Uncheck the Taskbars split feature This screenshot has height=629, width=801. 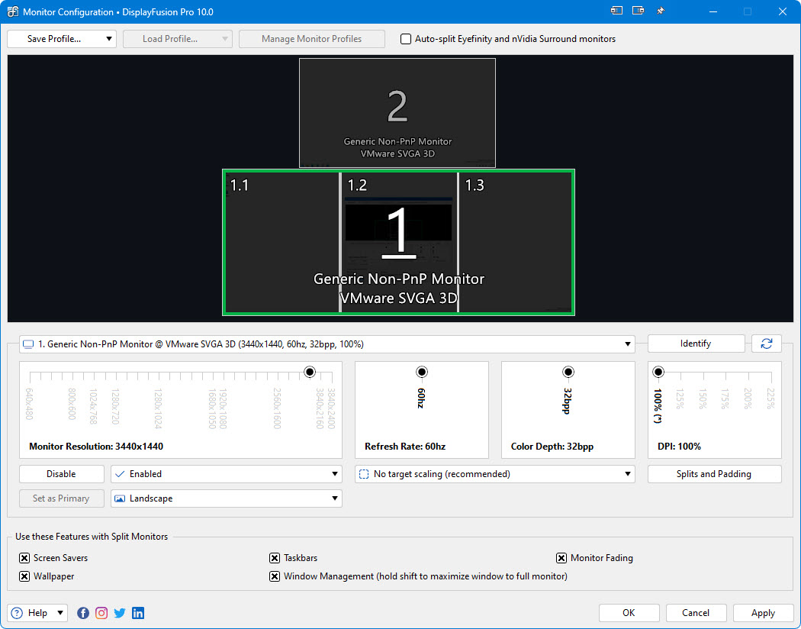coord(275,558)
